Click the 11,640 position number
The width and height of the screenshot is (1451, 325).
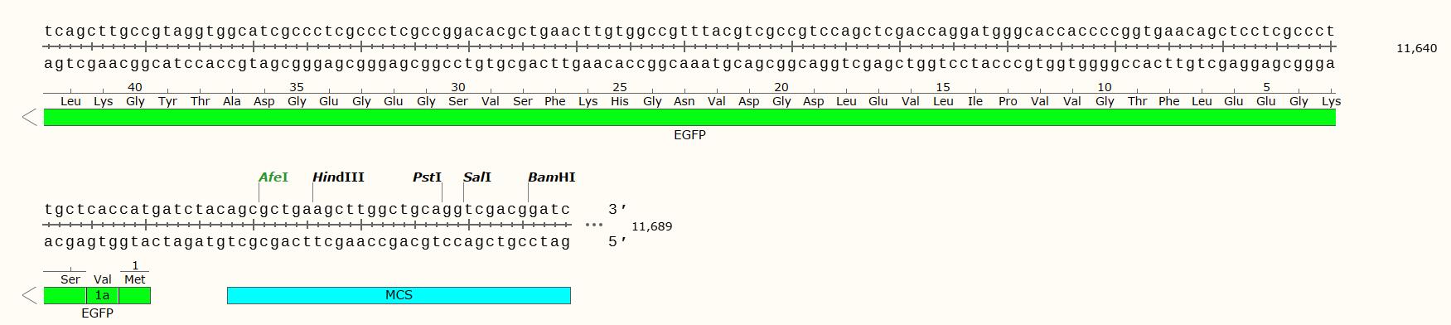(1416, 48)
